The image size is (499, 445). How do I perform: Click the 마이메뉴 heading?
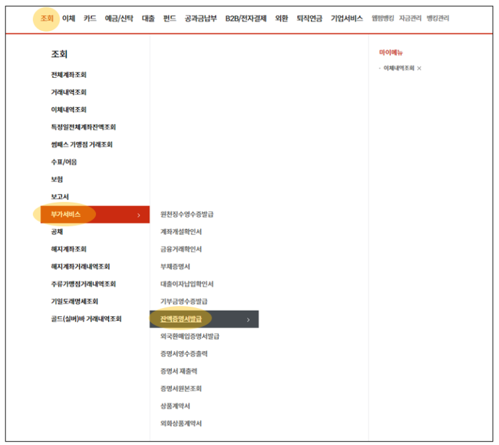[x=391, y=53]
